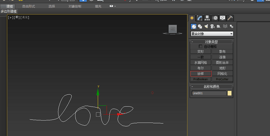Click the 布尔 button
This screenshot has height=136, width=270.
(x=201, y=68)
